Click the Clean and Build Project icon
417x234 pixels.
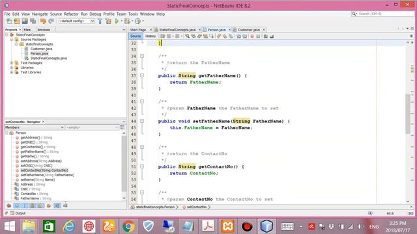click(x=108, y=21)
